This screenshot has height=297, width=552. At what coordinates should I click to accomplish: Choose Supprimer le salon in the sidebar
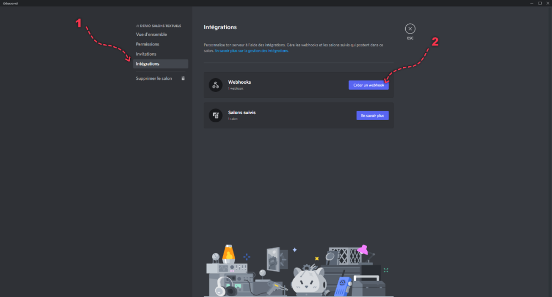[154, 78]
